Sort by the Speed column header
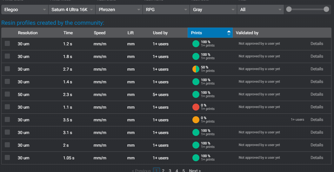The height and width of the screenshot is (172, 334). pos(100,33)
